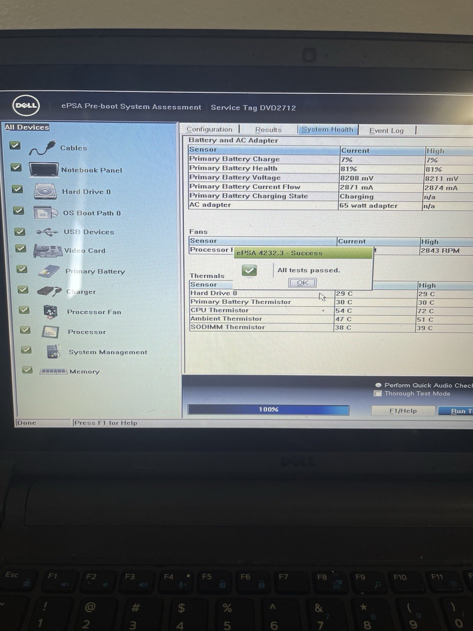The height and width of the screenshot is (631, 473).
Task: Select the Processor chip icon
Action: pos(50,332)
